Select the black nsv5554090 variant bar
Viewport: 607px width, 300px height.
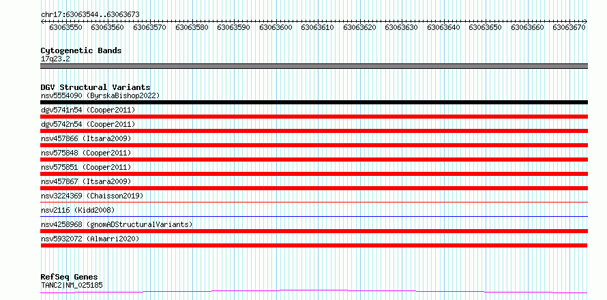pos(314,102)
